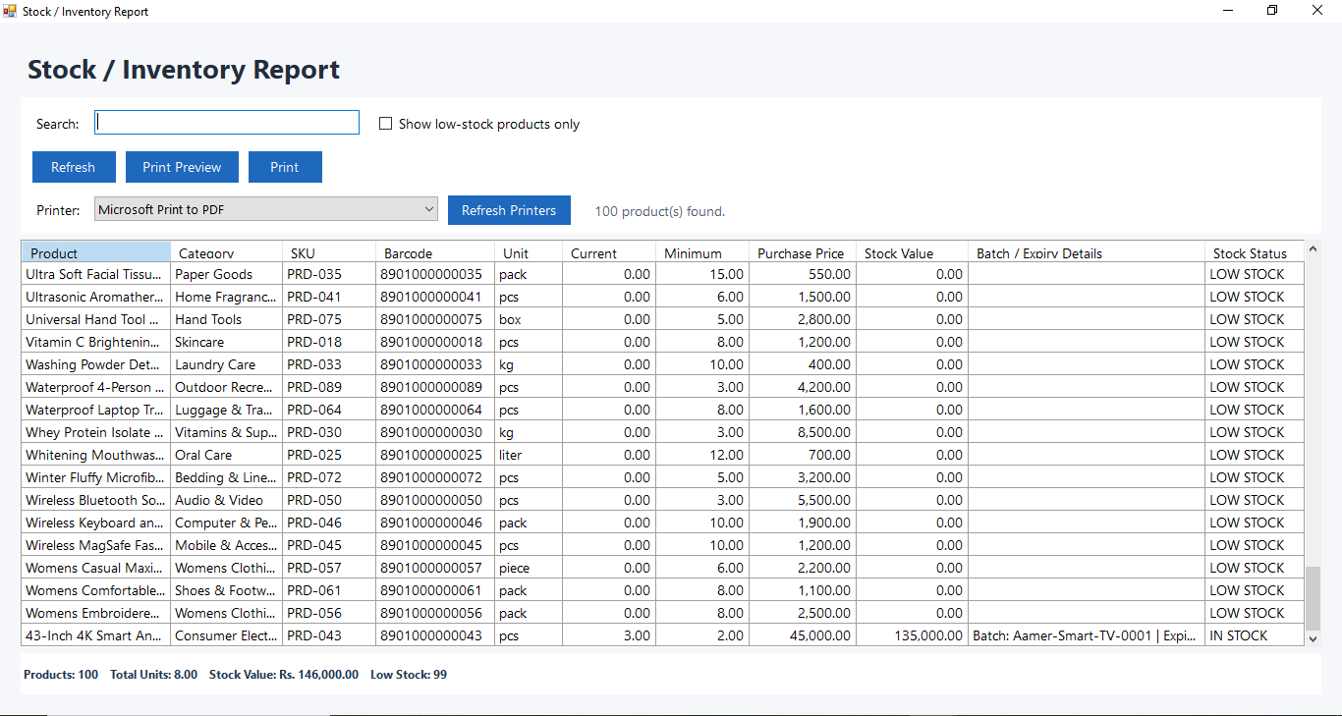The image size is (1342, 716).
Task: Select SKU cell PRD-041
Action: 329,297
